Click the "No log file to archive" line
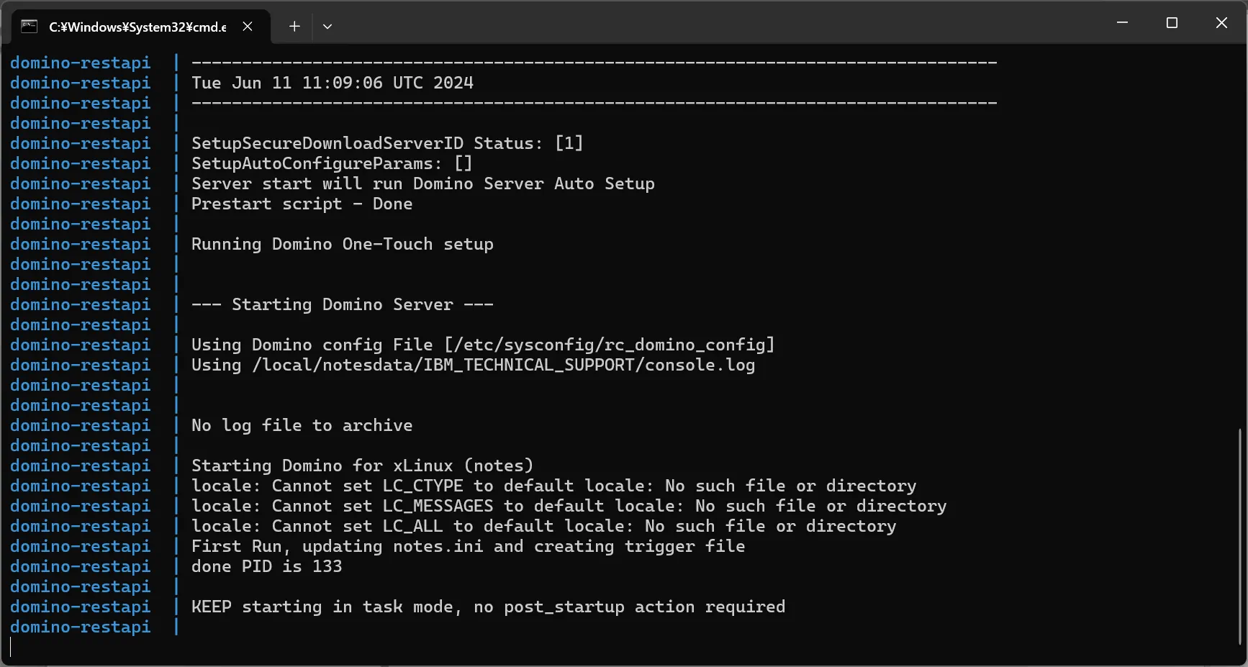This screenshot has width=1248, height=667. [x=302, y=425]
